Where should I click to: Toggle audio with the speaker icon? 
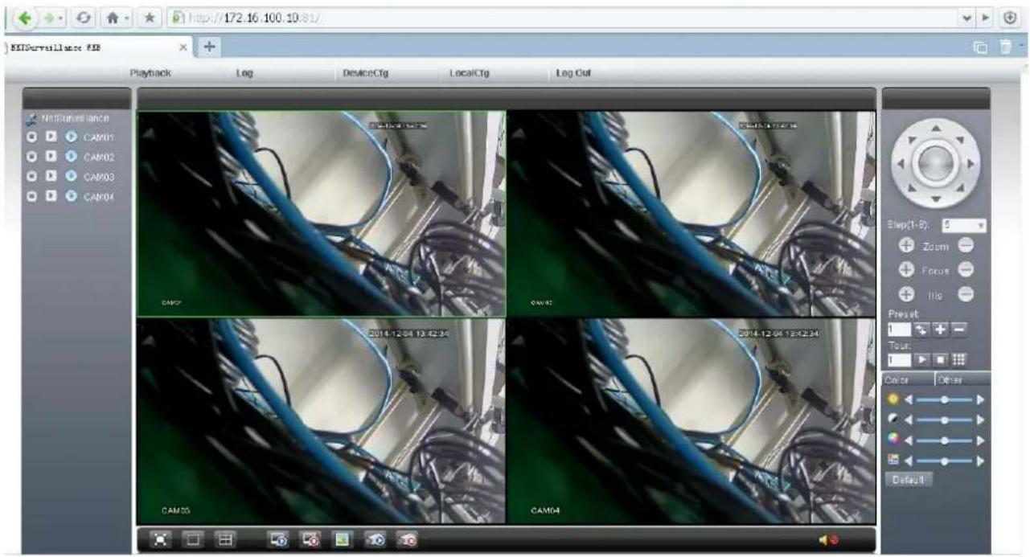click(828, 541)
